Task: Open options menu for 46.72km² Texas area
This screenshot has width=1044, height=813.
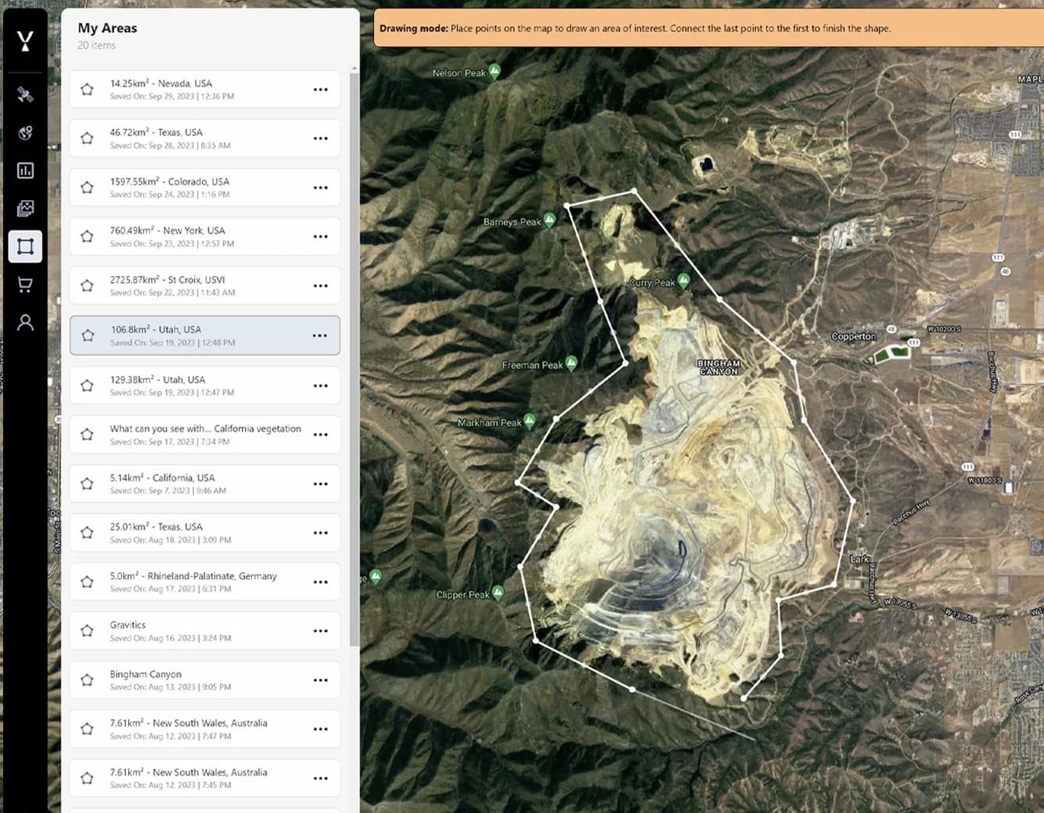Action: point(320,138)
